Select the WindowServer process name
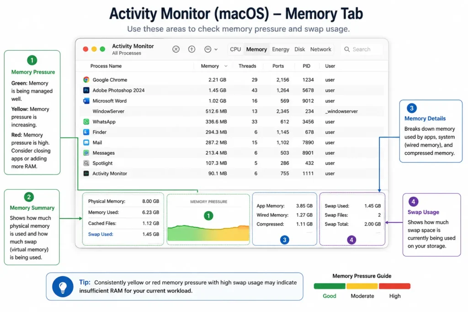Image resolution: width=468 pixels, height=312 pixels. 108,111
